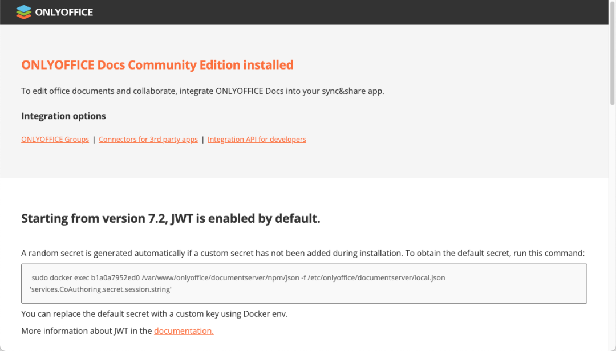The width and height of the screenshot is (616, 351).
Task: Open Connectors for 3rd party apps
Action: pyautogui.click(x=148, y=140)
